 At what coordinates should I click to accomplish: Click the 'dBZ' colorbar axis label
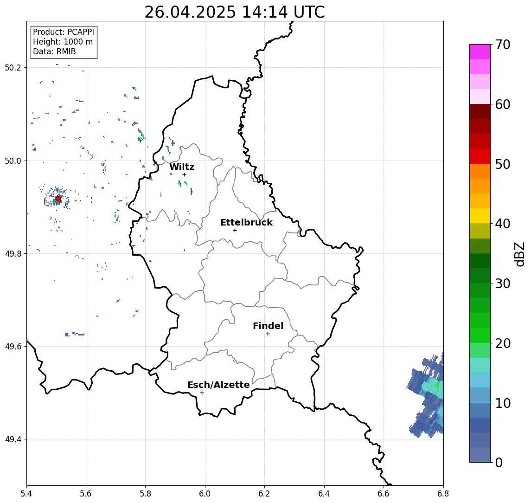[x=519, y=254]
